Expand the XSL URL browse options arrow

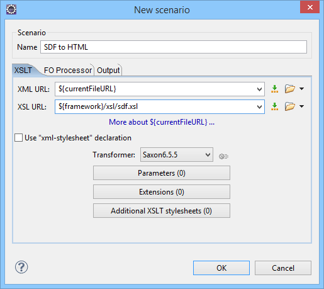click(x=301, y=106)
